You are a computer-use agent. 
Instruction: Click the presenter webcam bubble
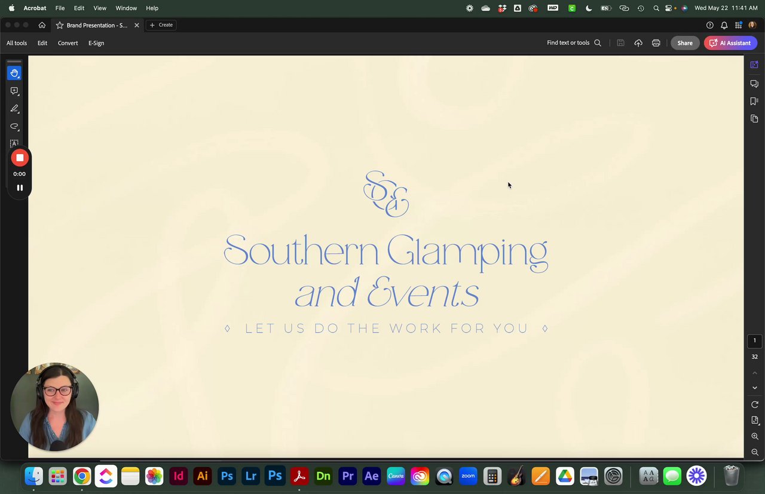(x=54, y=407)
